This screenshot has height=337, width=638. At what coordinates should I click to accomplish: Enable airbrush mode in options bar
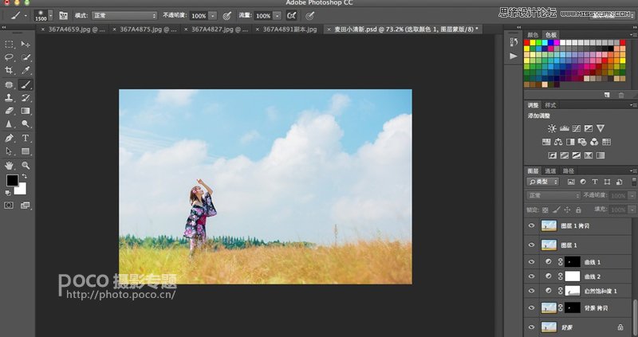292,15
